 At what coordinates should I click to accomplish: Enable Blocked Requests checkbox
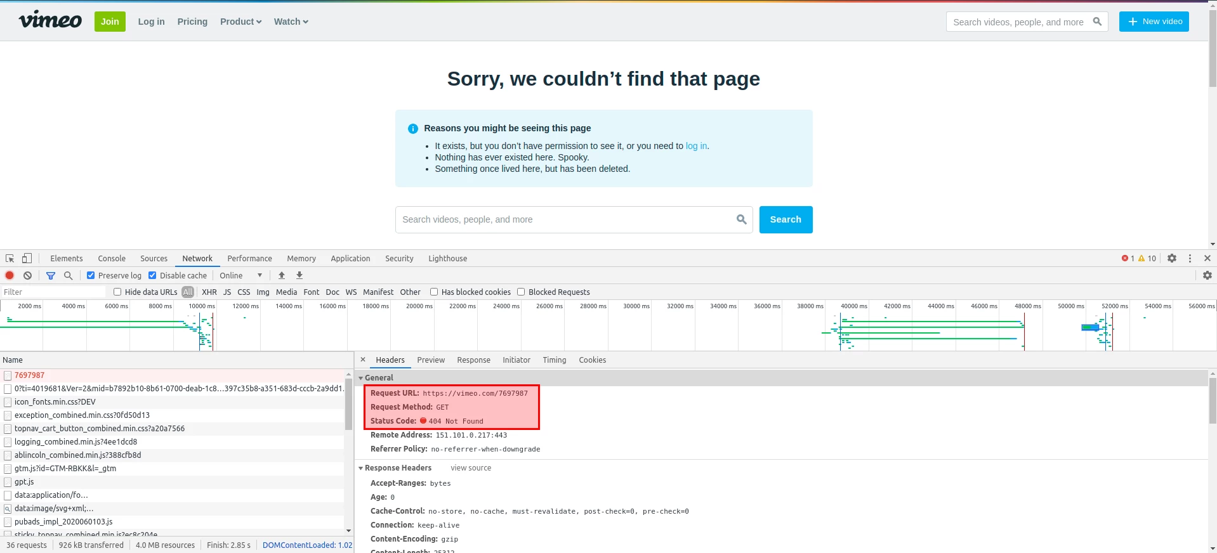521,292
